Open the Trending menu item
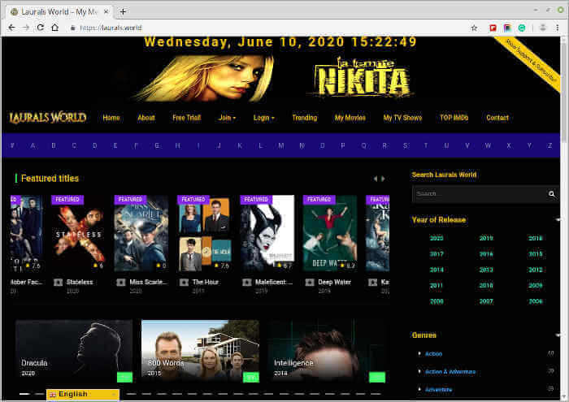 click(304, 118)
